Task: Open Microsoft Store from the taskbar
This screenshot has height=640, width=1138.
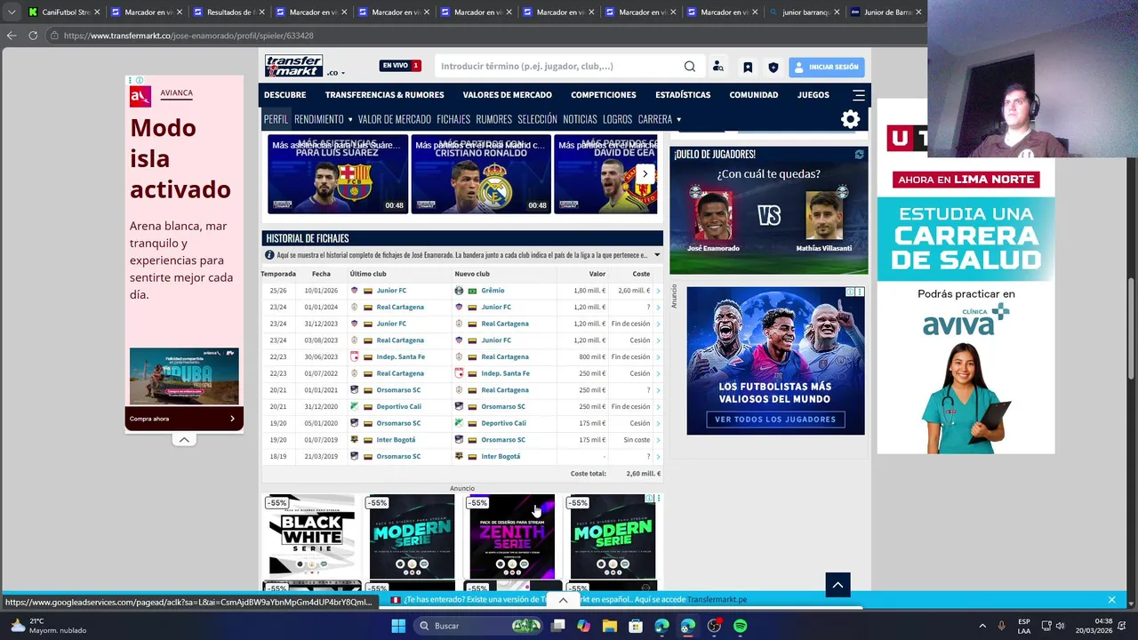Action: point(636,626)
